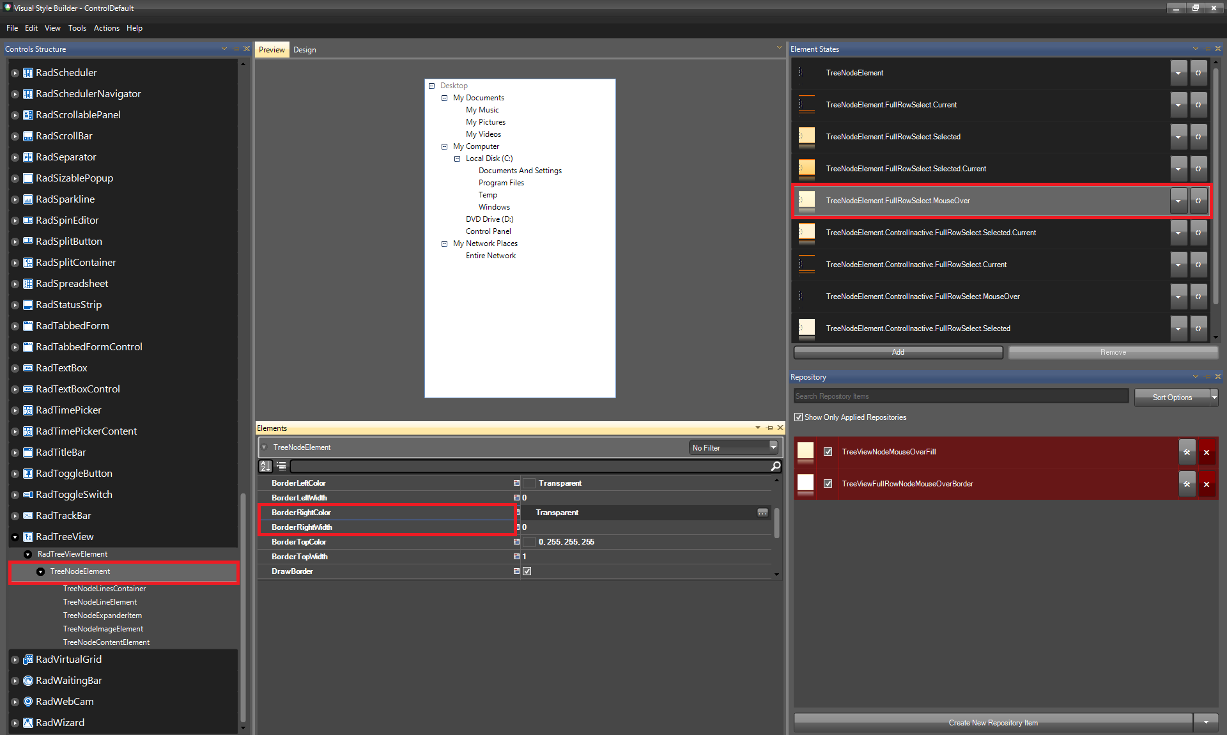The width and height of the screenshot is (1227, 735).
Task: Open ellipsis editor for BorderRightColor value
Action: (762, 513)
